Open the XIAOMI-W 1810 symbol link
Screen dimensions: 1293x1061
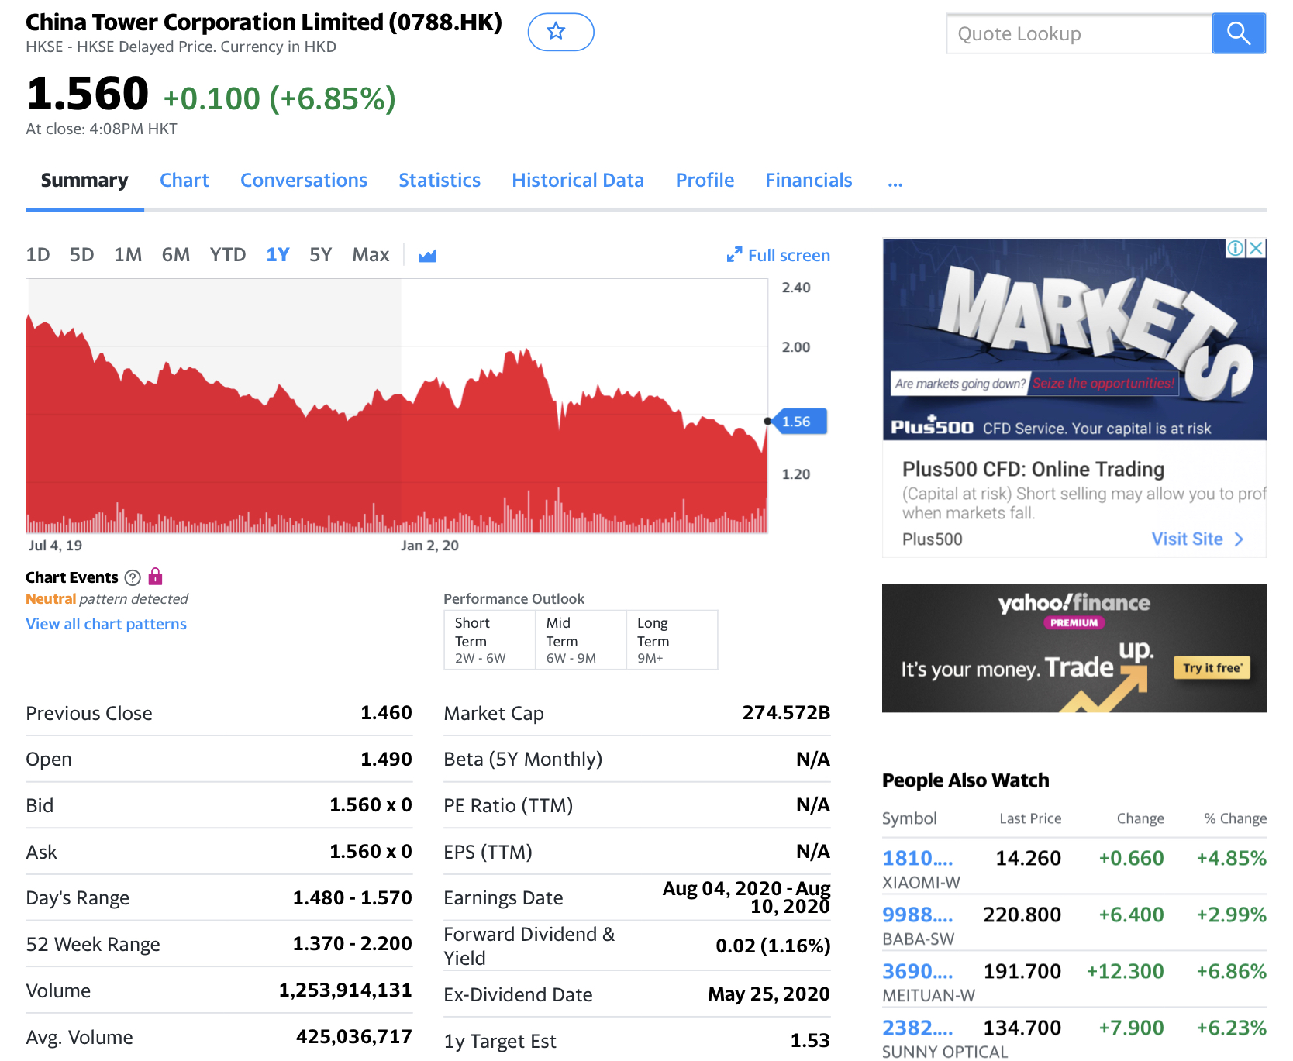(918, 859)
